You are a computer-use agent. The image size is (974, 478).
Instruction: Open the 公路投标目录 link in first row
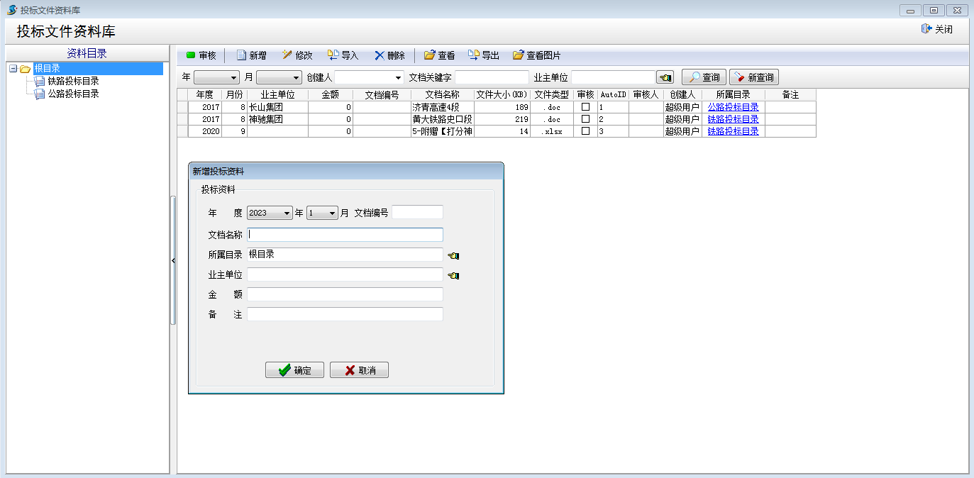(733, 107)
